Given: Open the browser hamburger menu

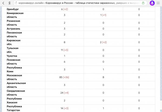Looking at the screenshot, I should 158,3.
